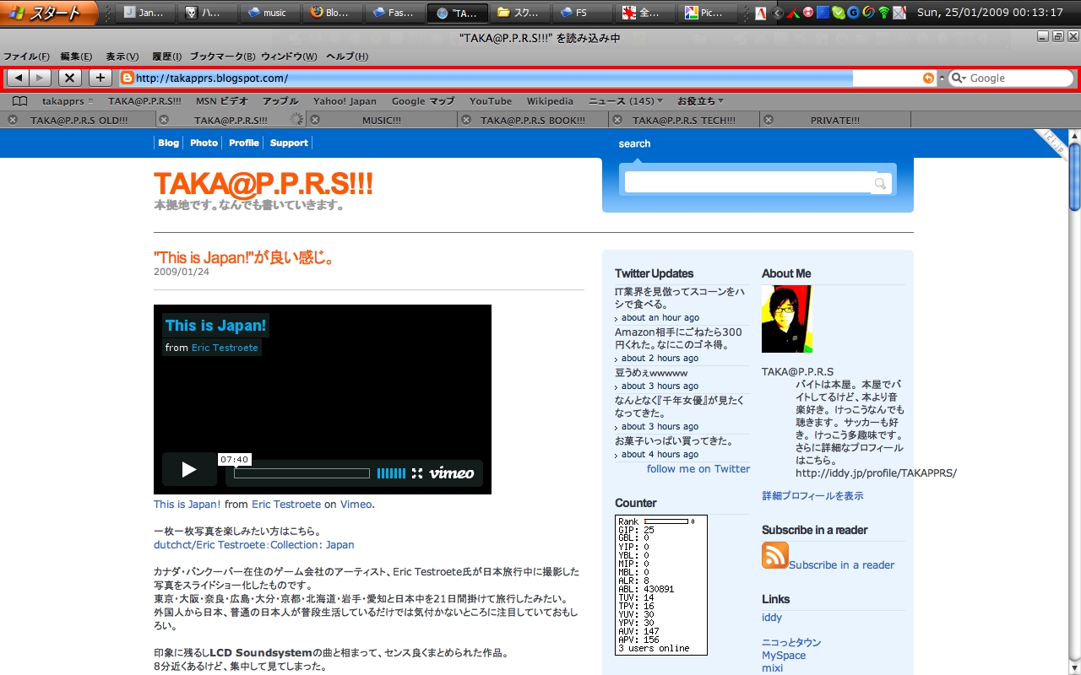Toggle fullscreen on the Vimeo player
1081x675 pixels.
[417, 473]
